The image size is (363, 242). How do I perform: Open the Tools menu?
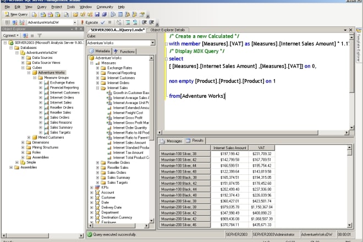click(71, 7)
